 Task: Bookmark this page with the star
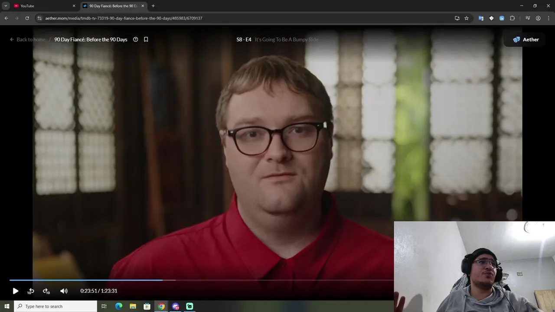(467, 18)
